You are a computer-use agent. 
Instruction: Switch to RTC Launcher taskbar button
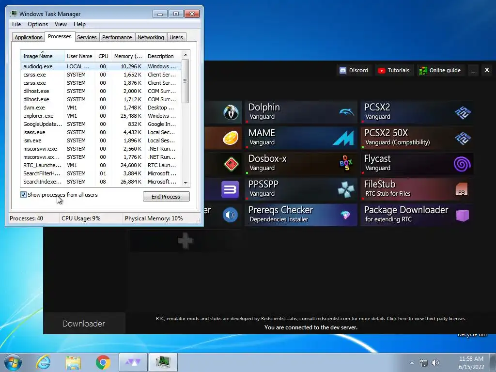(x=133, y=362)
